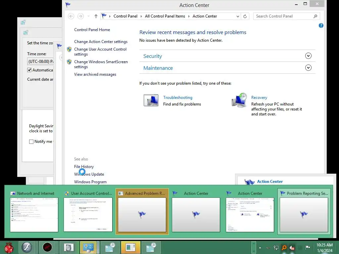The image size is (339, 254).
Task: Click the flag icon in the address bar
Action: point(104,16)
